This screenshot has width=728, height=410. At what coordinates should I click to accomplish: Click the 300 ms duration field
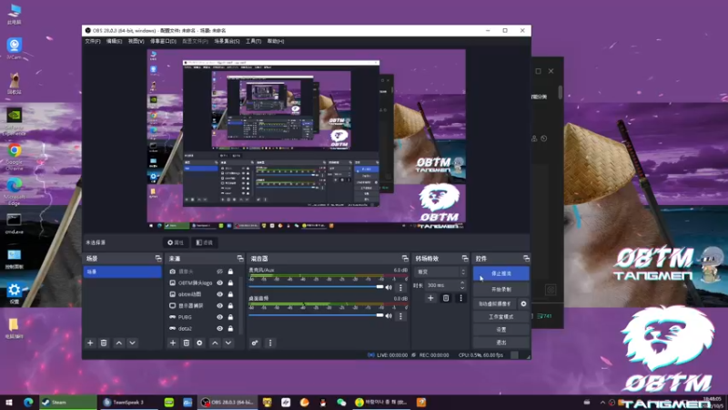[x=441, y=285]
